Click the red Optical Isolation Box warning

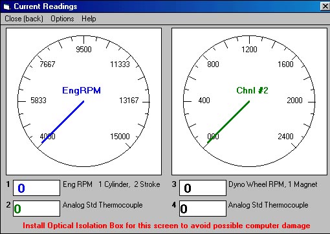tap(166, 226)
